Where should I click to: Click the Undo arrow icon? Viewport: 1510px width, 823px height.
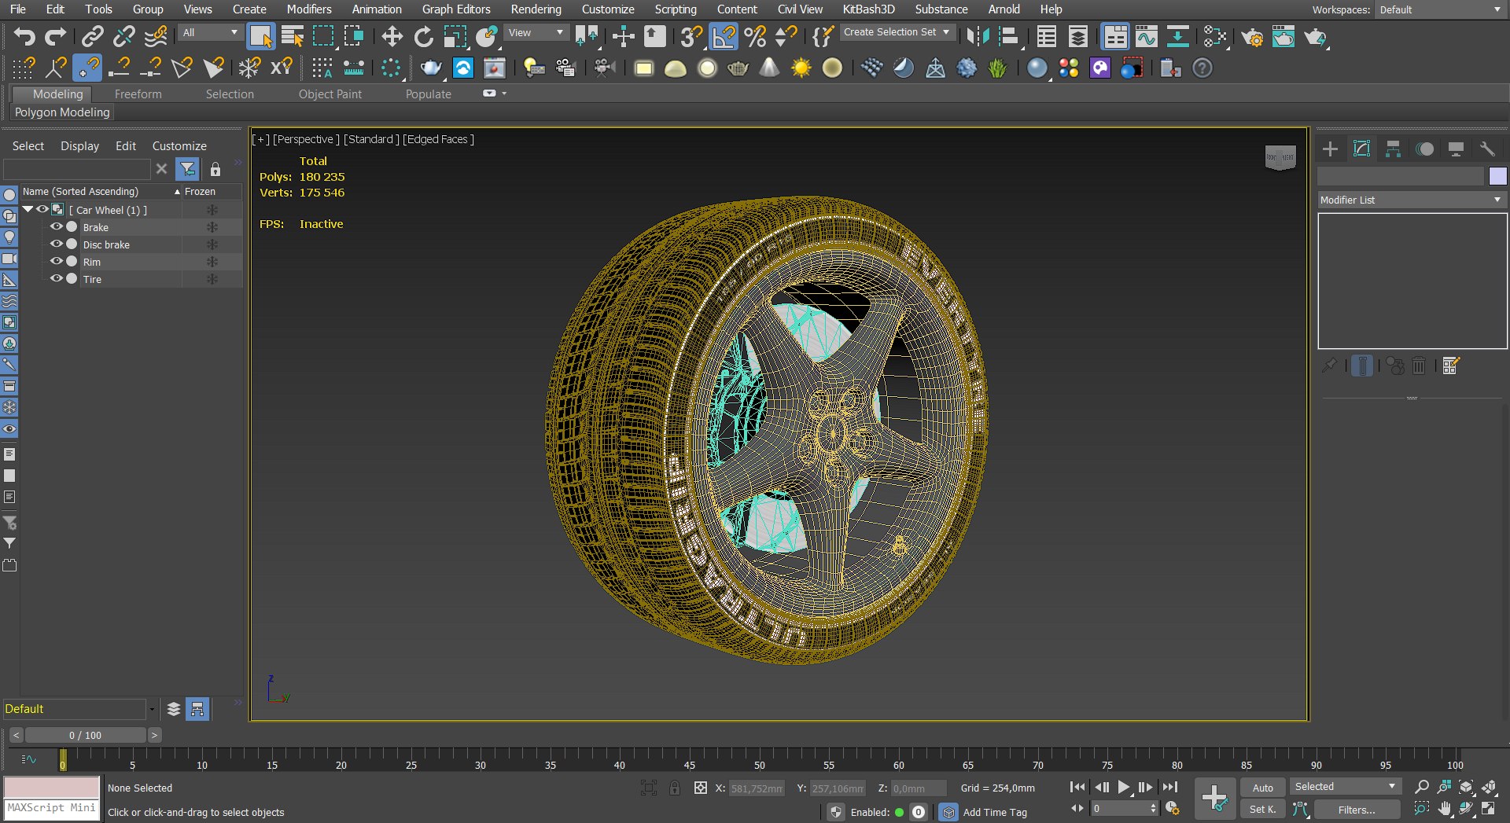24,36
